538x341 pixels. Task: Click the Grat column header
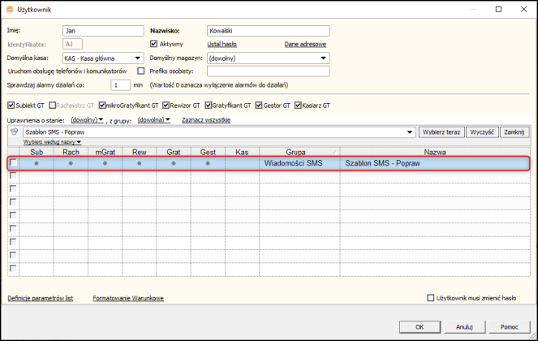pyautogui.click(x=174, y=152)
